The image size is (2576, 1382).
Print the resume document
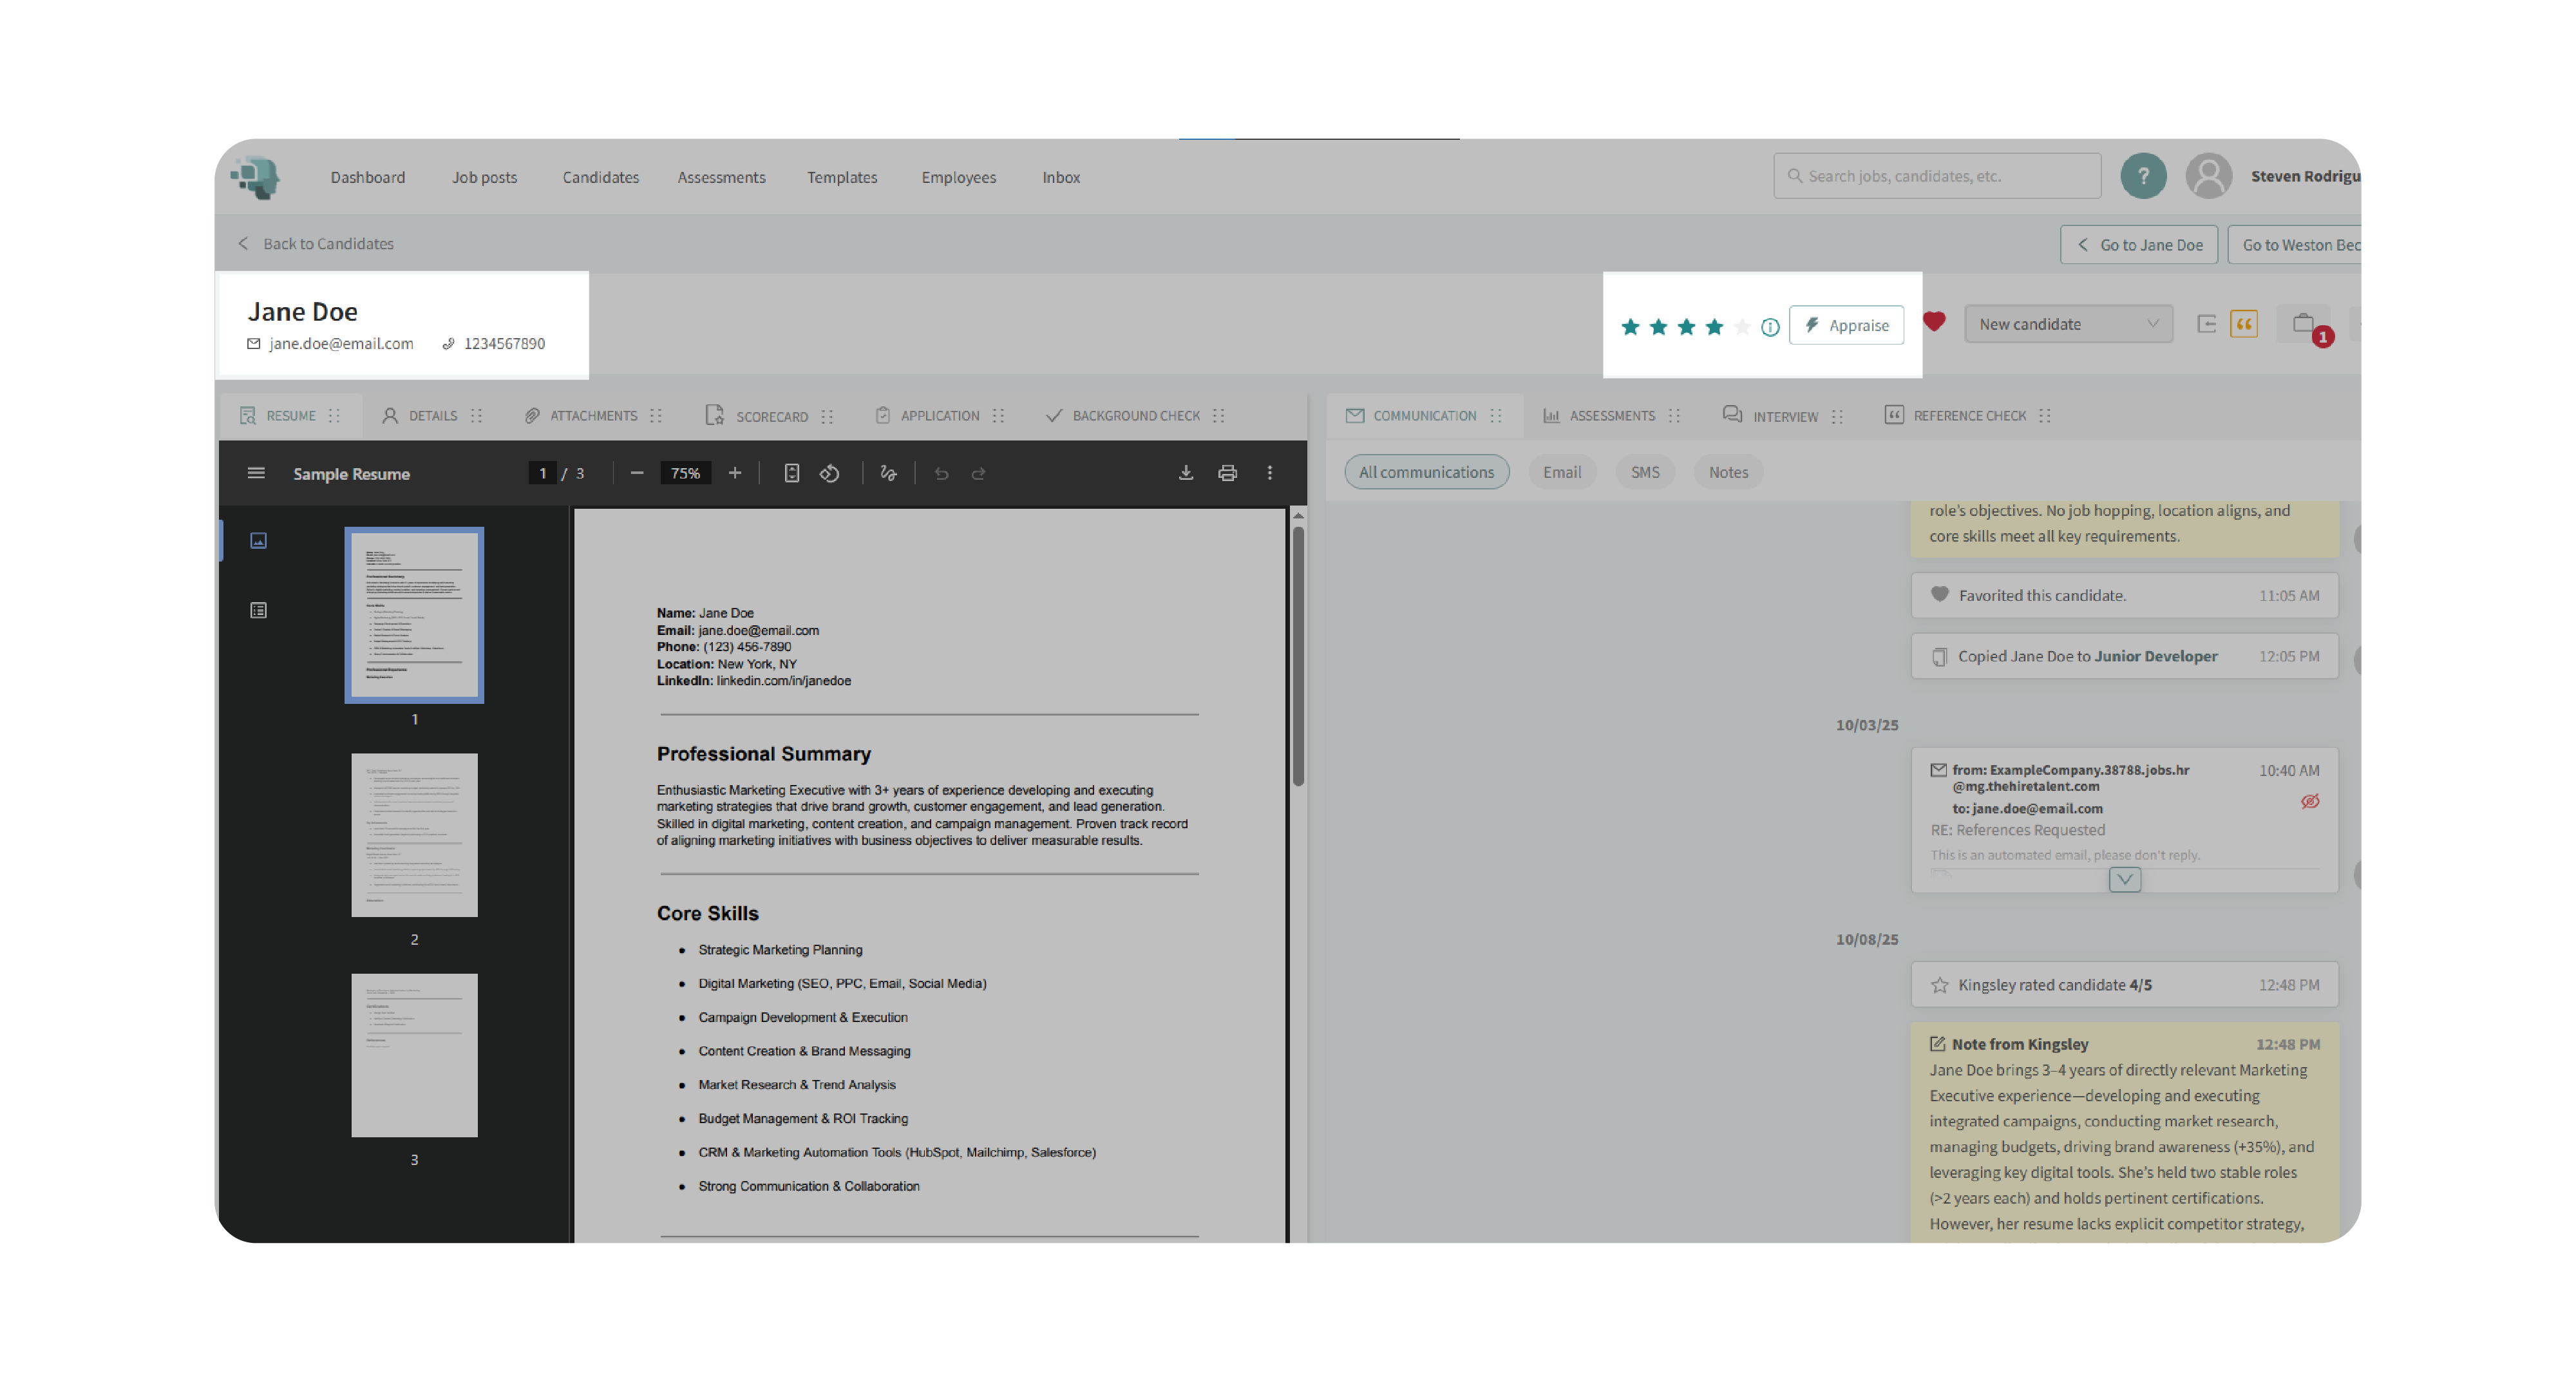1227,473
